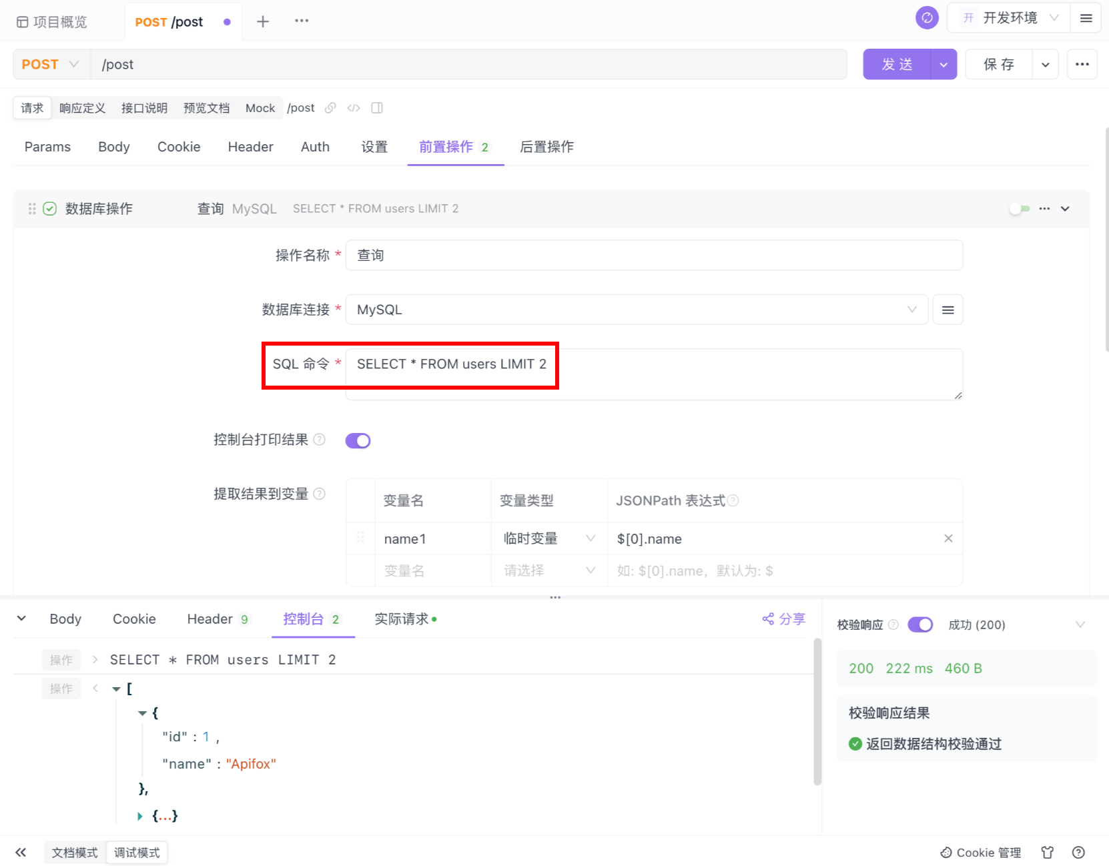Click the operation name input field
Screen dimensions: 1109x866
[654, 256]
